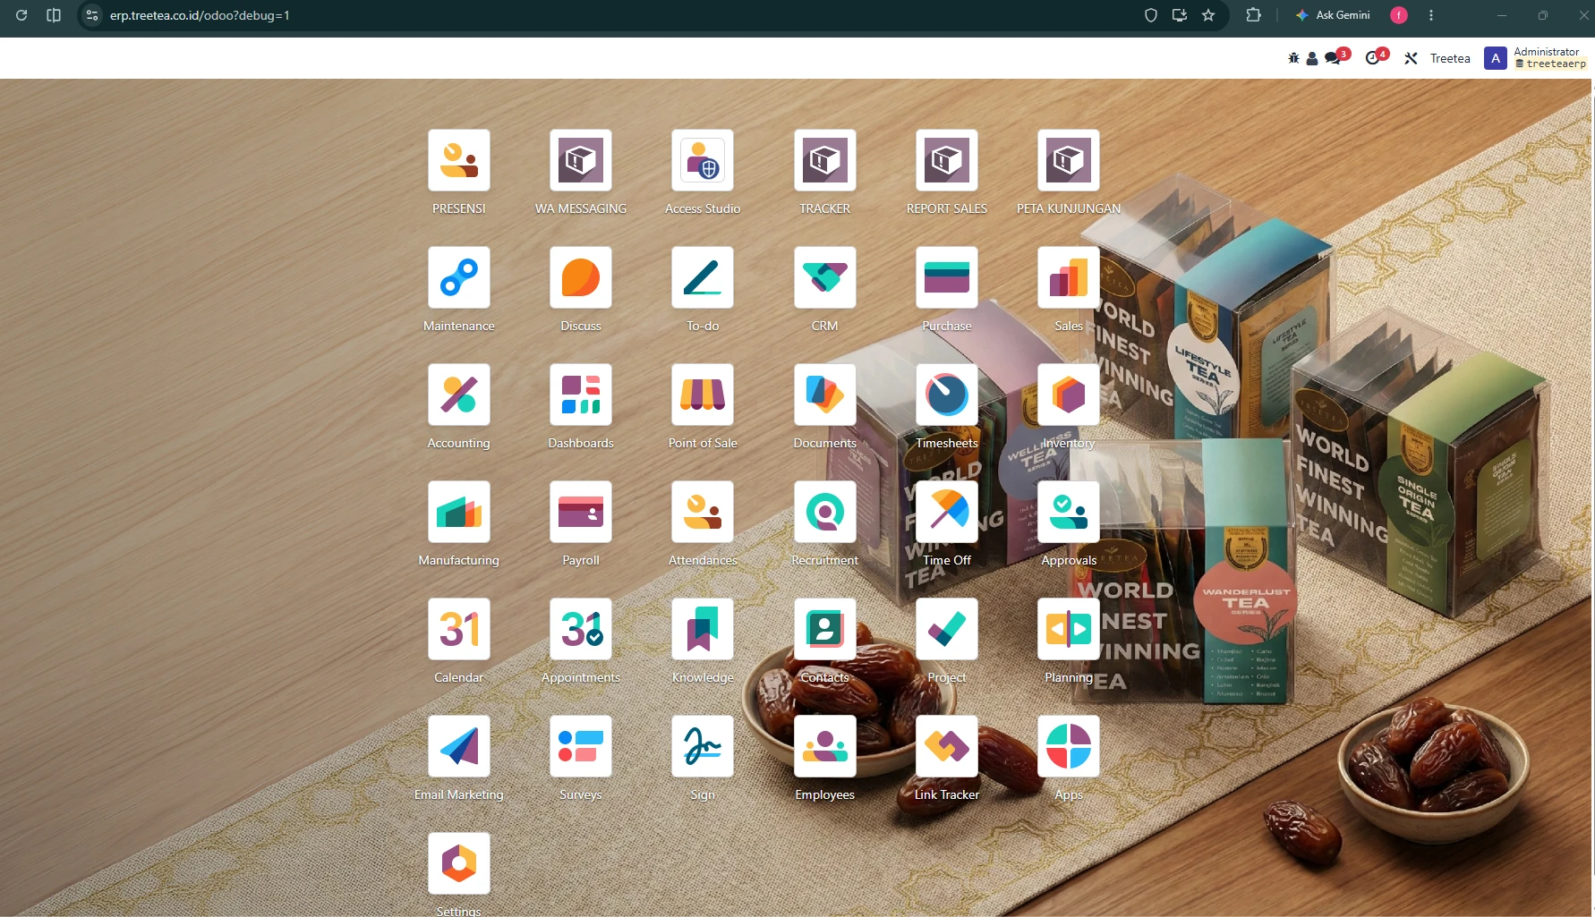Image resolution: width=1595 pixels, height=917 pixels.
Task: Open the Sign app
Action: 703,746
